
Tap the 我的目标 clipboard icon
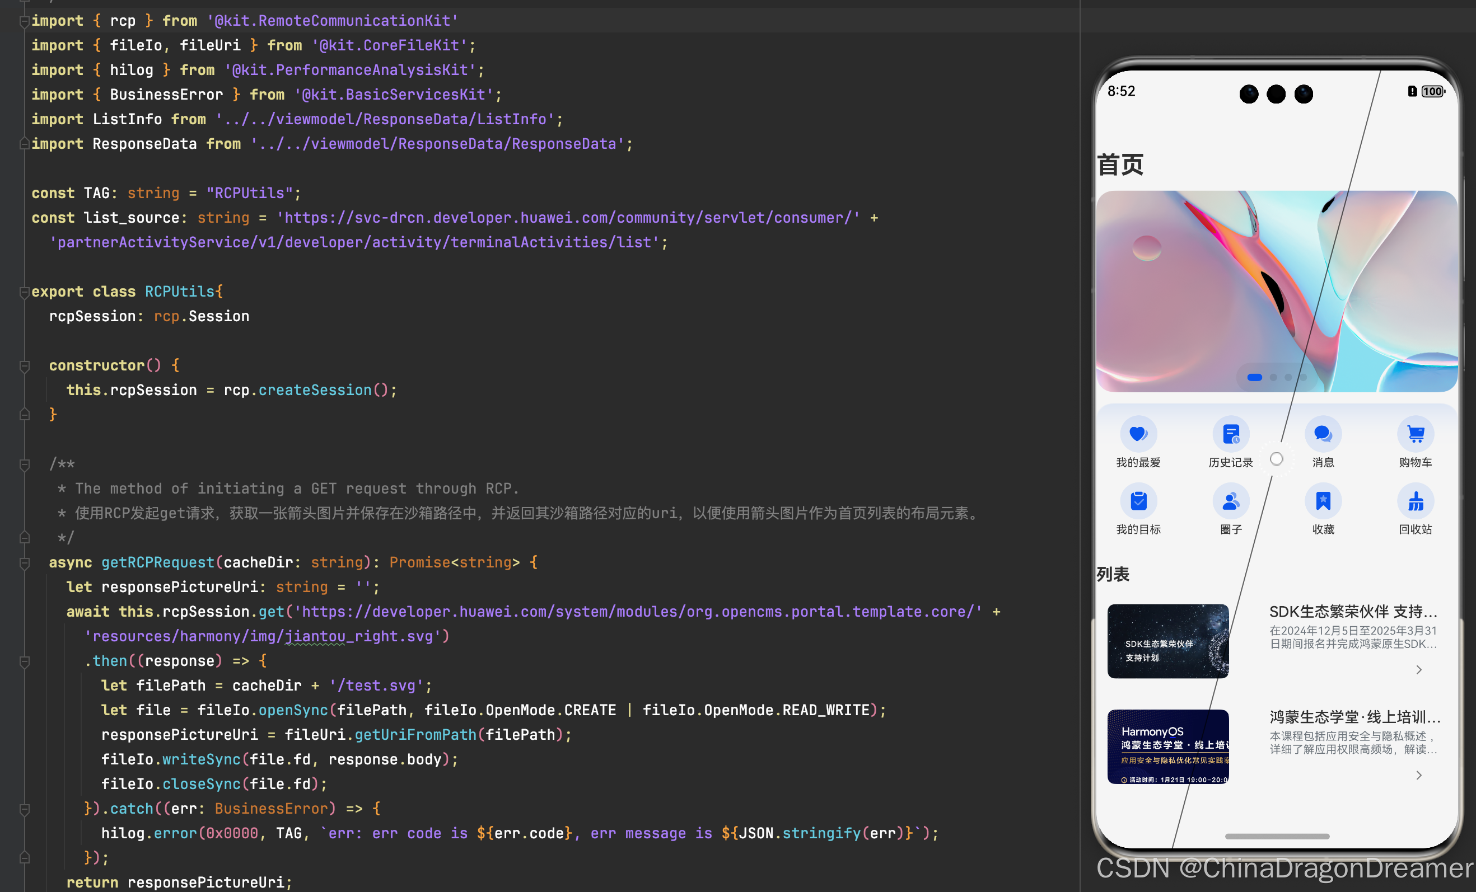click(1138, 501)
